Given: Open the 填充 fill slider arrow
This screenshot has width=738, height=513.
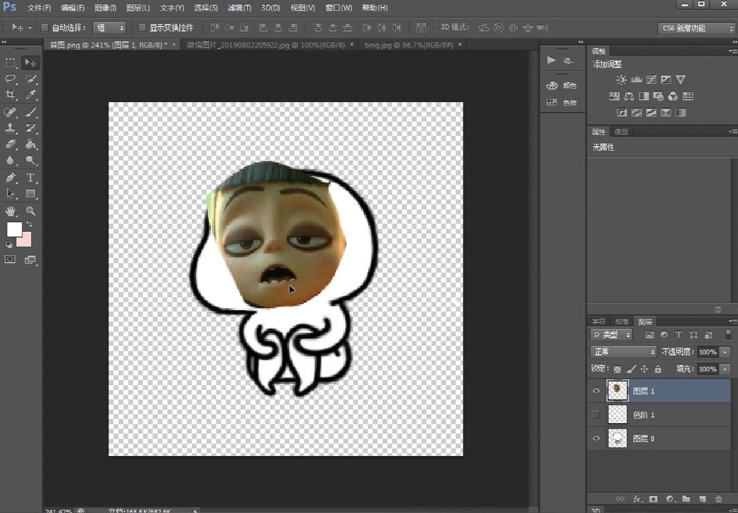Looking at the screenshot, I should (725, 369).
